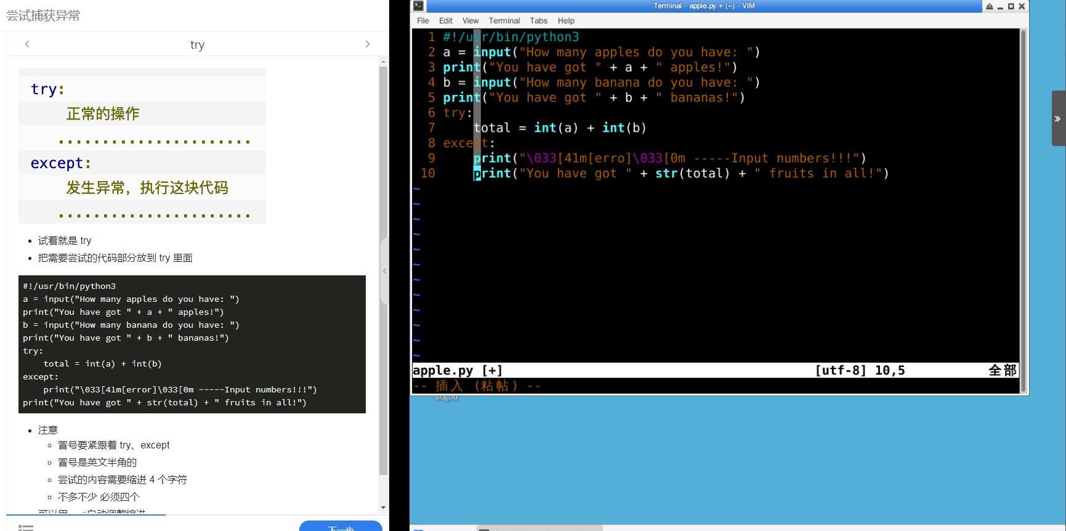The height and width of the screenshot is (531, 1066).
Task: Open the Help menu in Terminal
Action: [566, 20]
